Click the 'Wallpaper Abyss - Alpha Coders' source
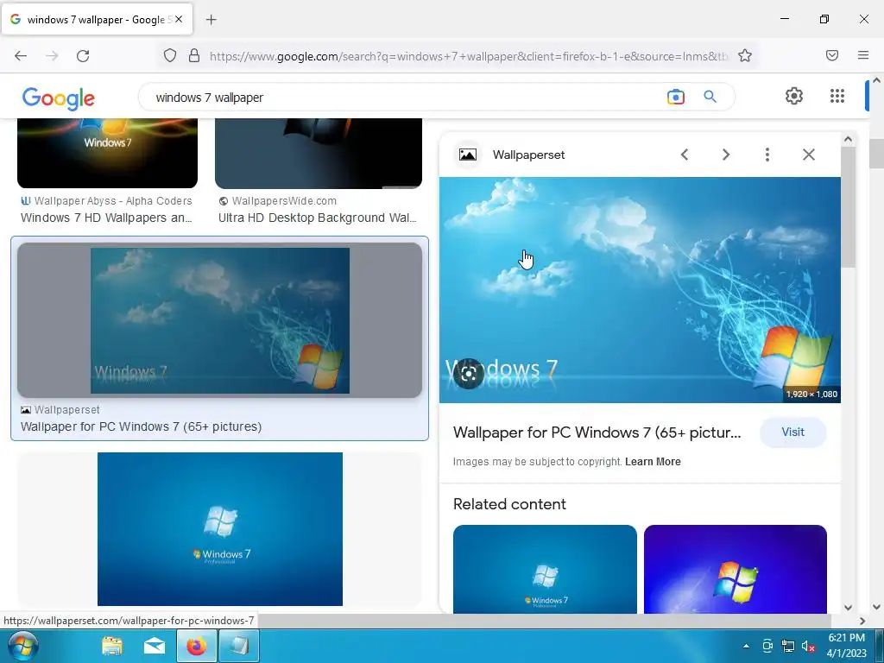Screen dimensions: 884x663 [x=113, y=200]
